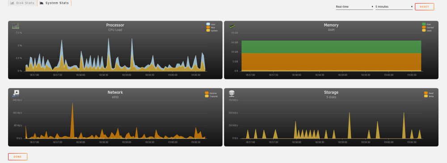Click the Memory RAM stick icon
Viewport: 447px width, 163px height.
click(232, 26)
